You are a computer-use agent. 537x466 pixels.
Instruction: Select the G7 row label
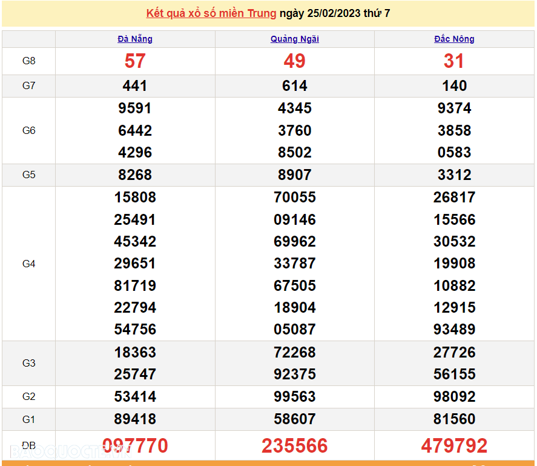click(28, 86)
